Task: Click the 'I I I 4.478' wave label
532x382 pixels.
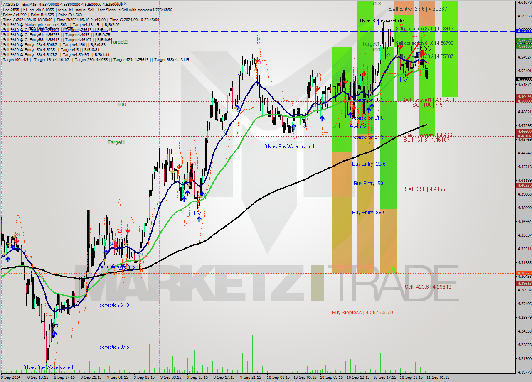Action: click(352, 125)
